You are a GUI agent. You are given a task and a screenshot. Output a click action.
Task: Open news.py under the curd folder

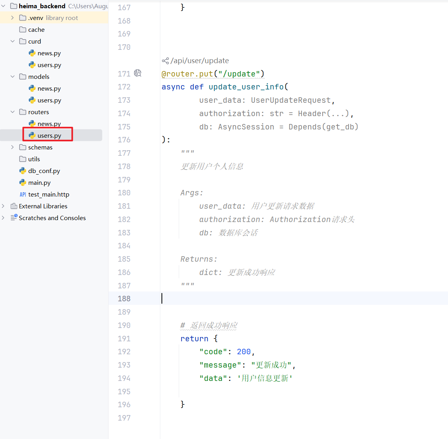coord(49,53)
